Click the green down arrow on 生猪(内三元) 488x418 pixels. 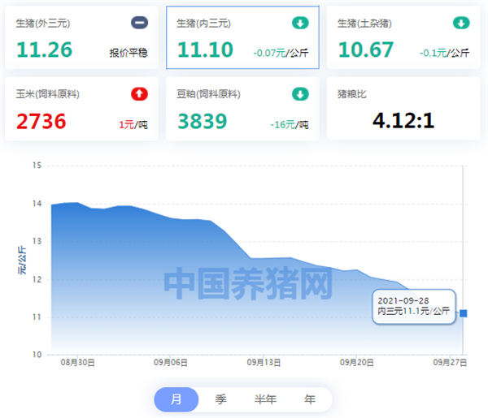(x=300, y=23)
